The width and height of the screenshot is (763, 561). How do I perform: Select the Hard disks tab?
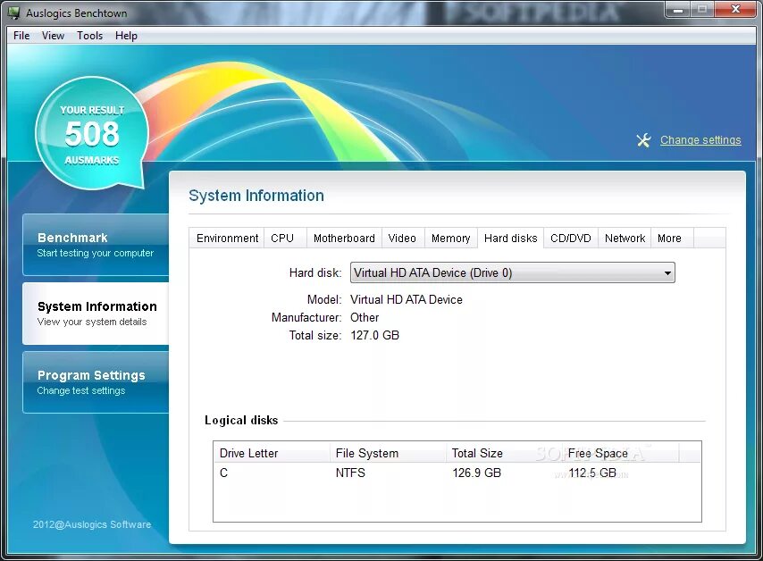click(510, 238)
